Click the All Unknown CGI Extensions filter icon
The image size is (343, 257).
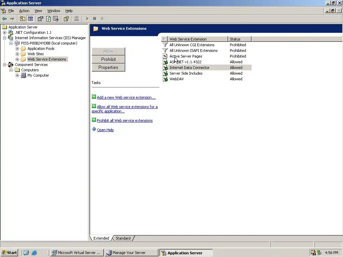click(x=165, y=45)
